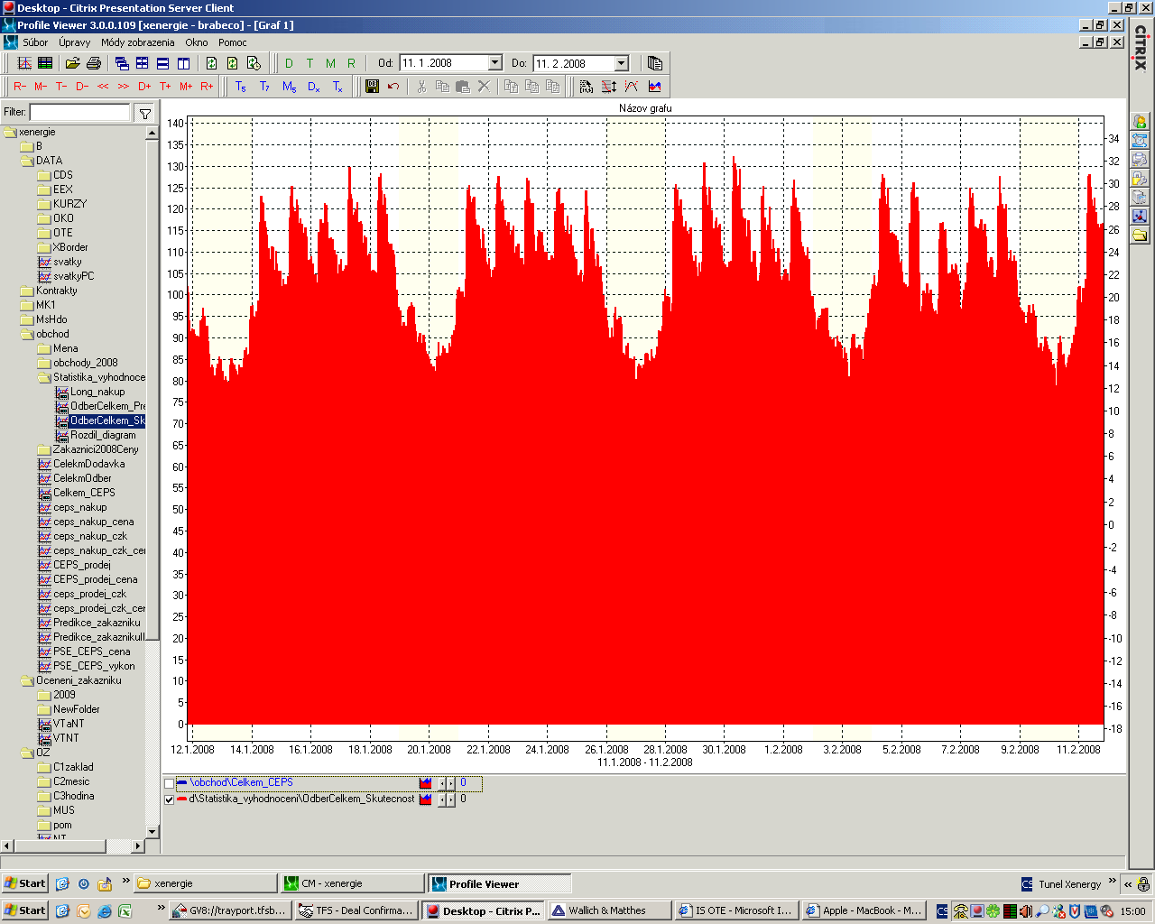1155x924 pixels.
Task: Click the scissors cut icon
Action: pos(420,87)
